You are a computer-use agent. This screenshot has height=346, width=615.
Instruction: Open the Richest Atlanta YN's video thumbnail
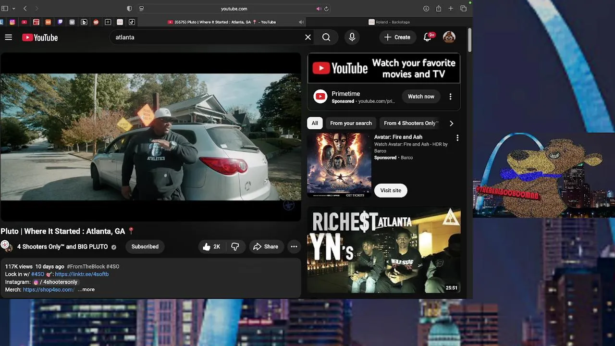point(384,250)
